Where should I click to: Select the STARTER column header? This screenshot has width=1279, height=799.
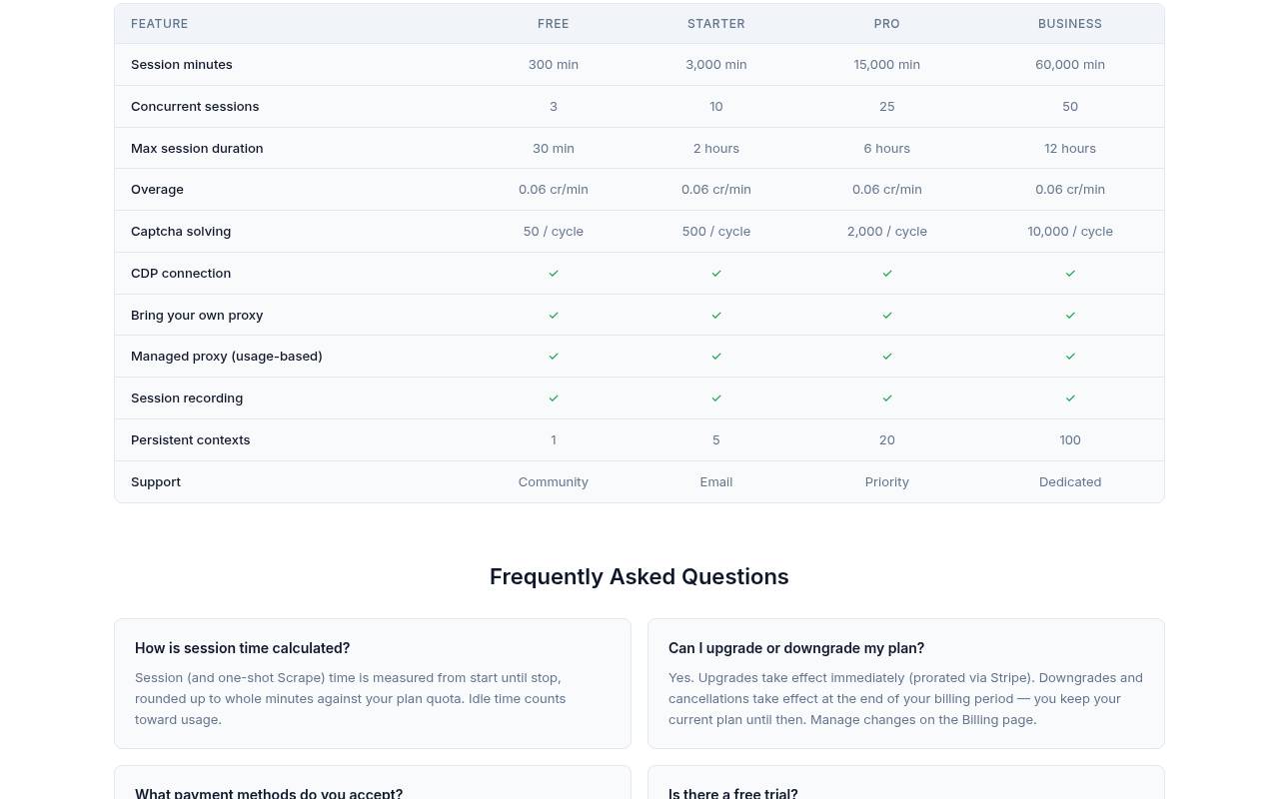716,24
